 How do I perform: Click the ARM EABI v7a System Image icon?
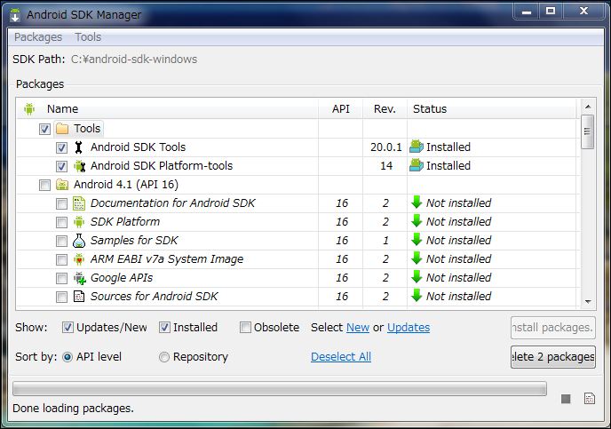tap(79, 259)
